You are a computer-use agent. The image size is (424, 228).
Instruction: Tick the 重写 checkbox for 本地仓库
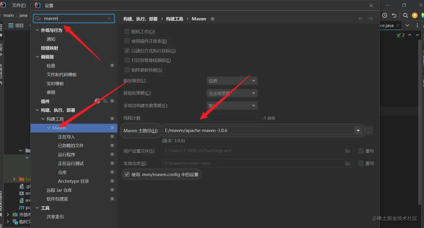point(361,163)
